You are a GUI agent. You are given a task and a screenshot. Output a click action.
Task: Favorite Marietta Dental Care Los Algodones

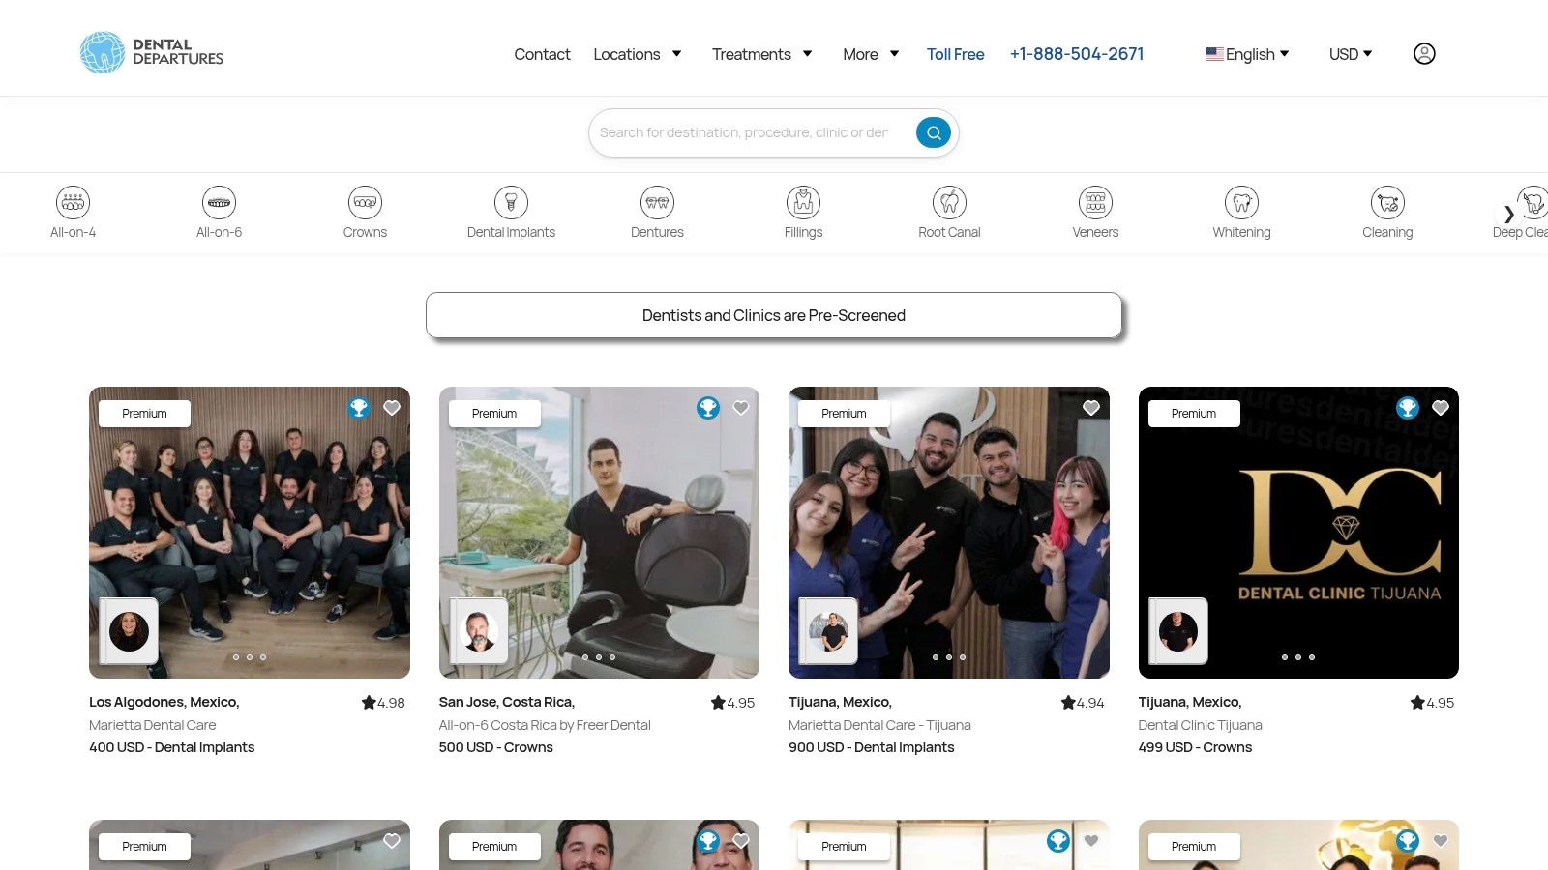392,408
